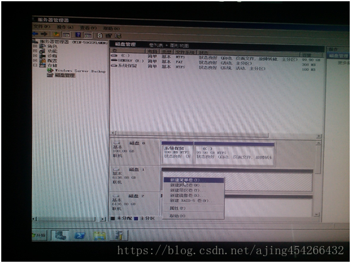Image resolution: width=351 pixels, height=263 pixels.
Task: Click the 开始 Start button
Action: pos(40,235)
